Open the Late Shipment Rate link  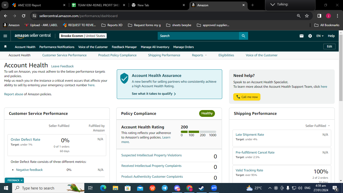tap(250, 135)
